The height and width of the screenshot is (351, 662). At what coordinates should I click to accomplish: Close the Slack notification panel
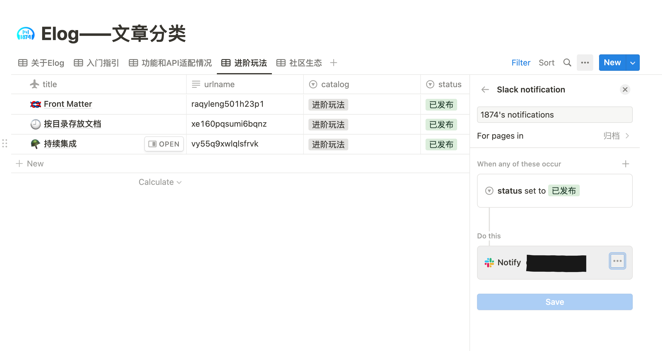tap(625, 90)
